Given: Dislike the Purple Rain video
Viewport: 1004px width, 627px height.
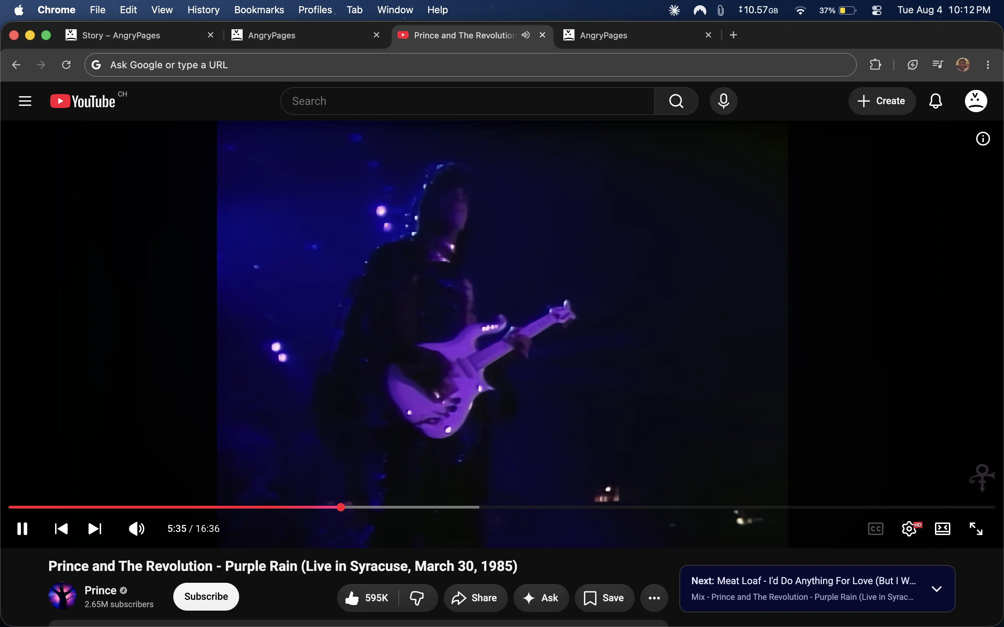Looking at the screenshot, I should (x=417, y=597).
